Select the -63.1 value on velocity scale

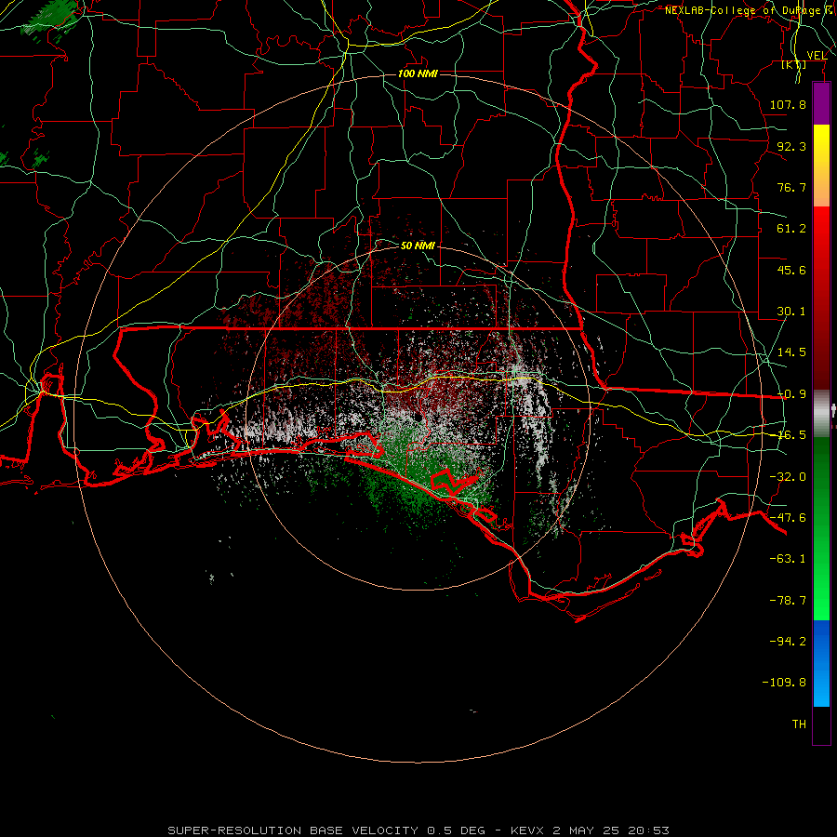pos(788,559)
